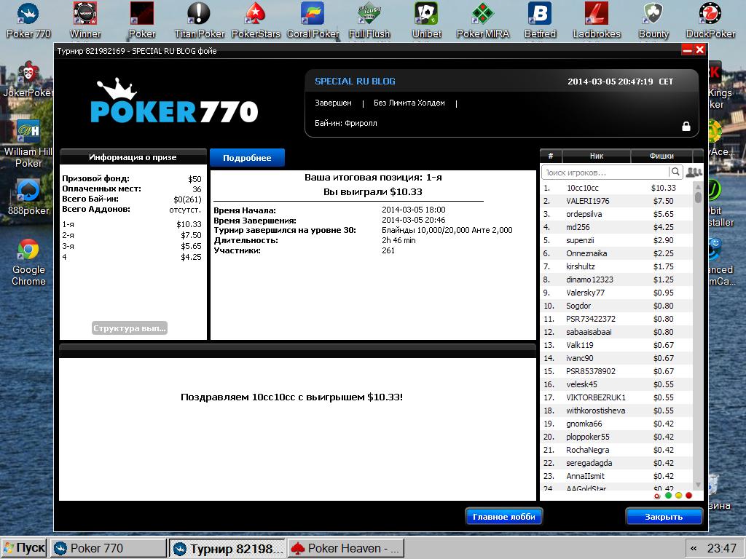Select the Информация о призе panel header
The width and height of the screenshot is (746, 559).
(133, 157)
